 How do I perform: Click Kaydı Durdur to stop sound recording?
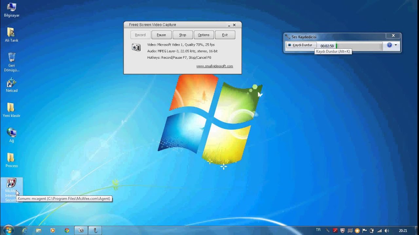pyautogui.click(x=301, y=45)
